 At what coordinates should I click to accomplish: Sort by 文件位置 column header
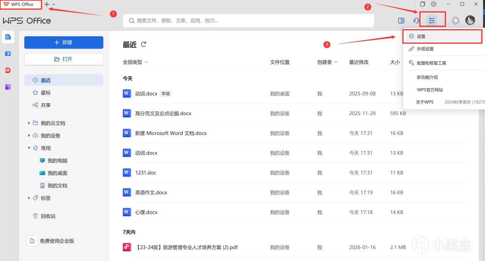click(280, 62)
